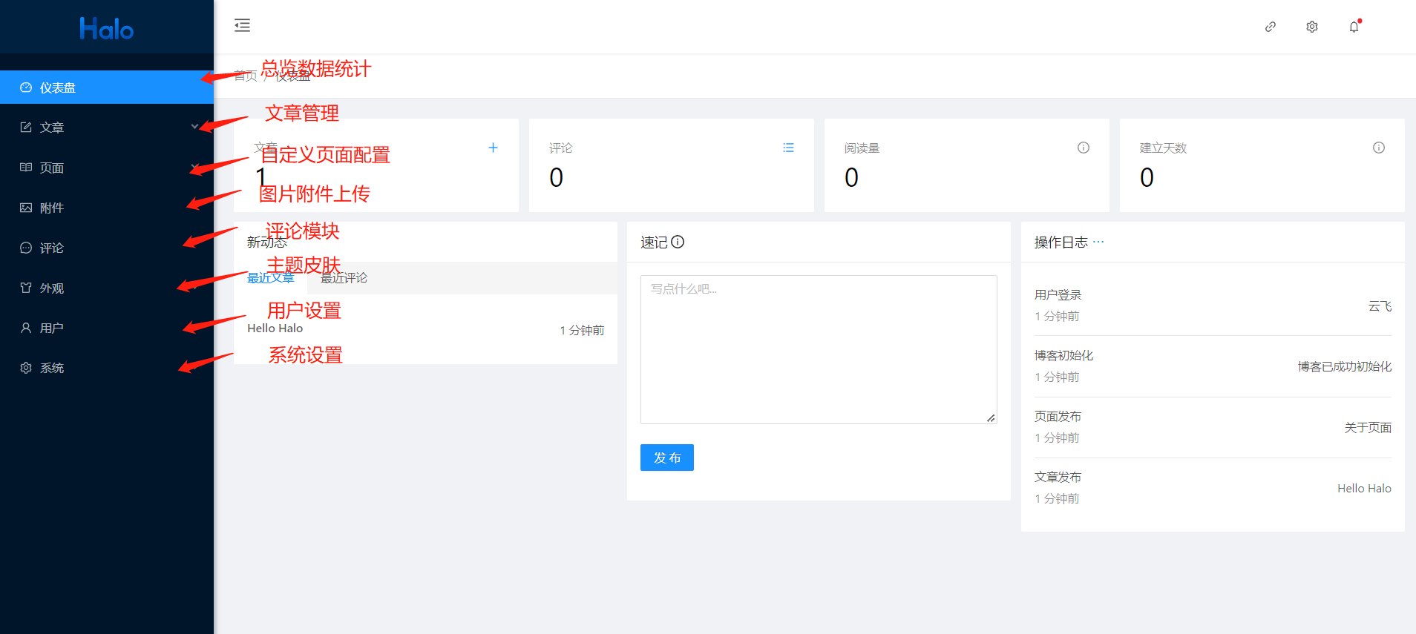Click the plus icon on the 文章 card
The height and width of the screenshot is (634, 1416).
tap(493, 148)
